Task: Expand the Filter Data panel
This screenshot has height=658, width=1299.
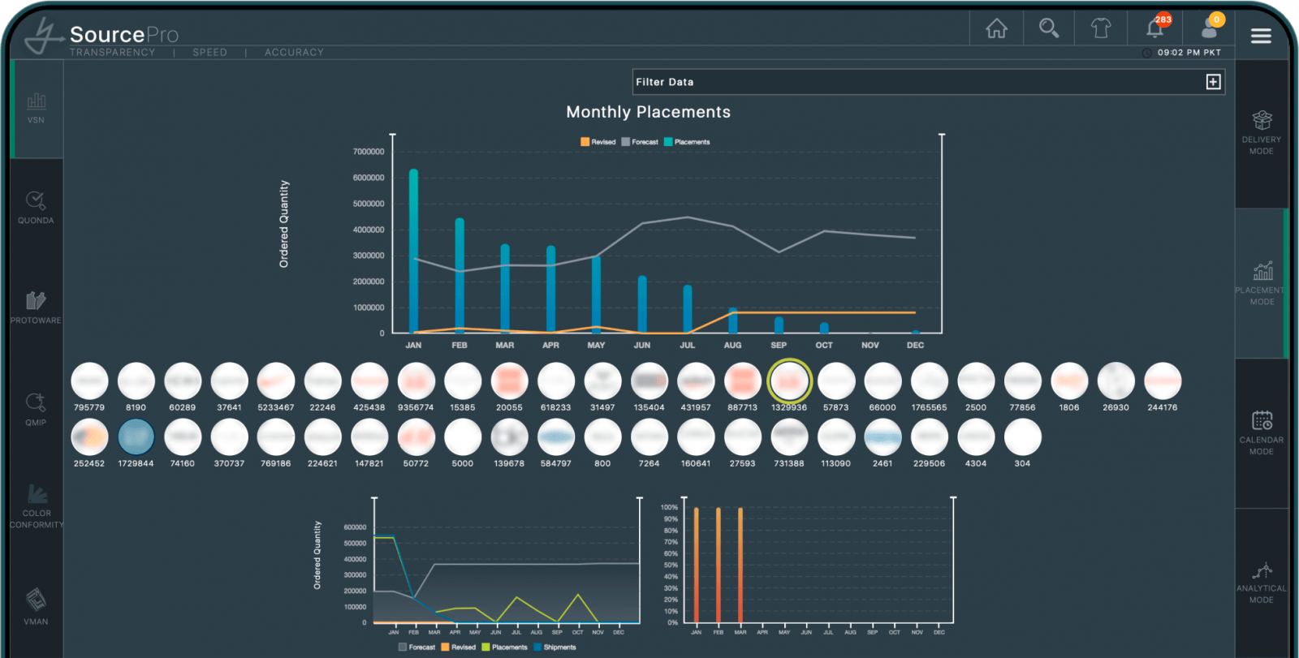Action: [x=1213, y=82]
